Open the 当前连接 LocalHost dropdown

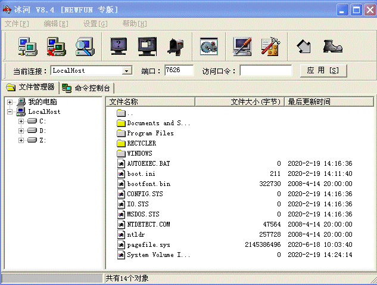coord(127,71)
